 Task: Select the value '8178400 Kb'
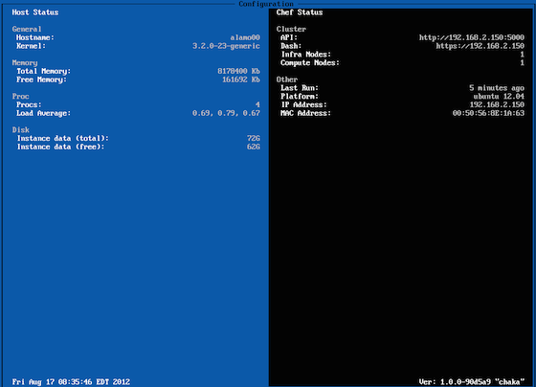tap(238, 71)
